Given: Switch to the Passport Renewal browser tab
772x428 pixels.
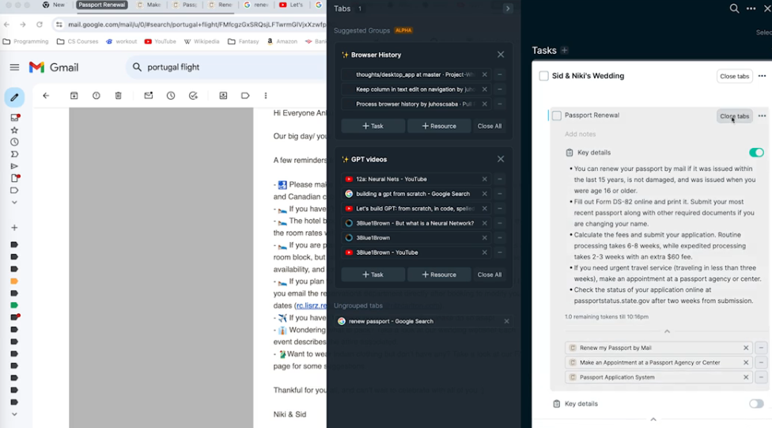Looking at the screenshot, I should [x=102, y=5].
